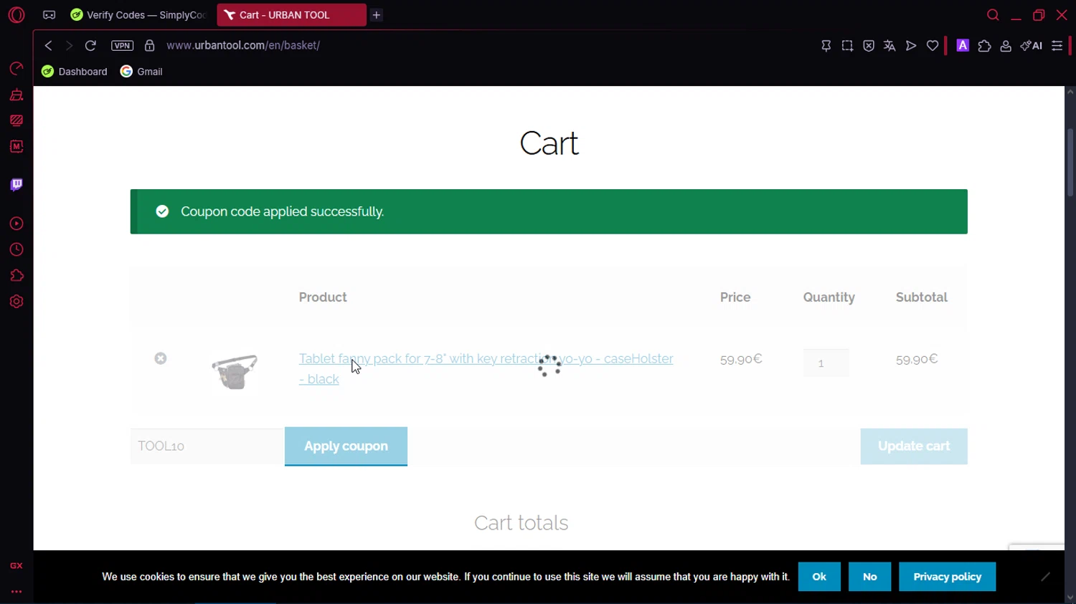Open the ad blocker shield icon
Screen dimensions: 1076x604
click(x=869, y=46)
